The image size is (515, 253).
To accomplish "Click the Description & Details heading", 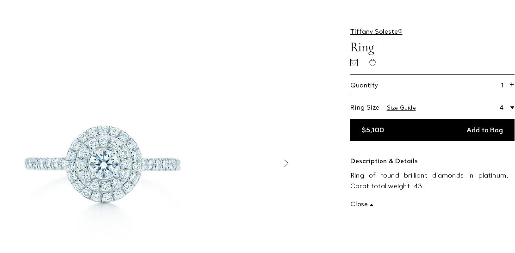I will [384, 161].
